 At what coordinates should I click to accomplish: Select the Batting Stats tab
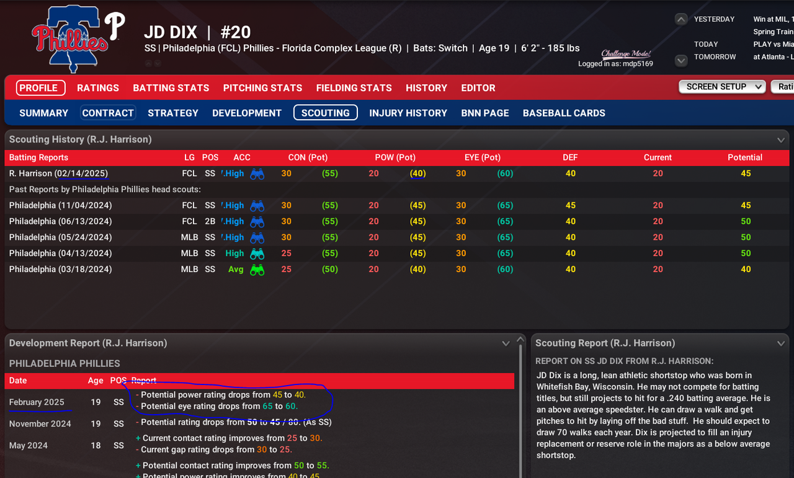(x=171, y=87)
